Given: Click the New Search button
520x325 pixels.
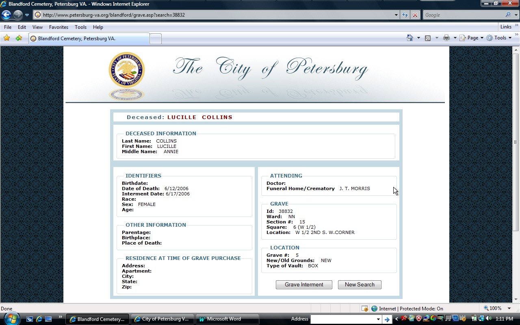Looking at the screenshot, I should pyautogui.click(x=360, y=285).
